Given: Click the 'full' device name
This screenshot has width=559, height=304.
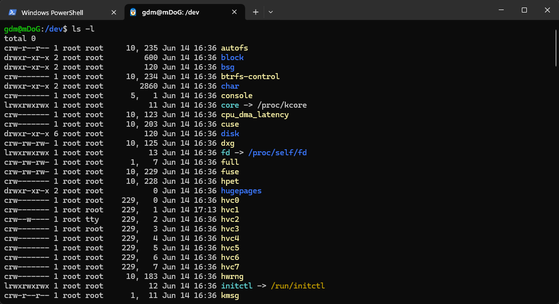Looking at the screenshot, I should click(230, 162).
